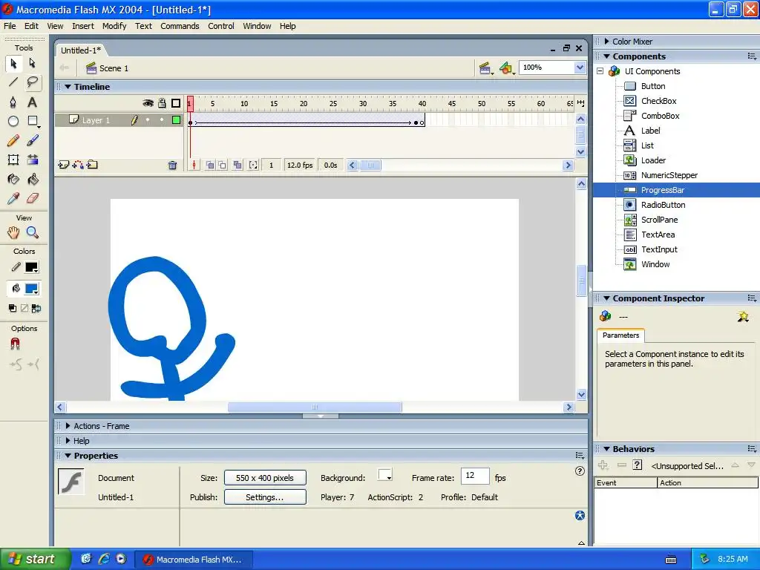Collapse the Component Inspector panel
The height and width of the screenshot is (570, 760).
tap(606, 298)
